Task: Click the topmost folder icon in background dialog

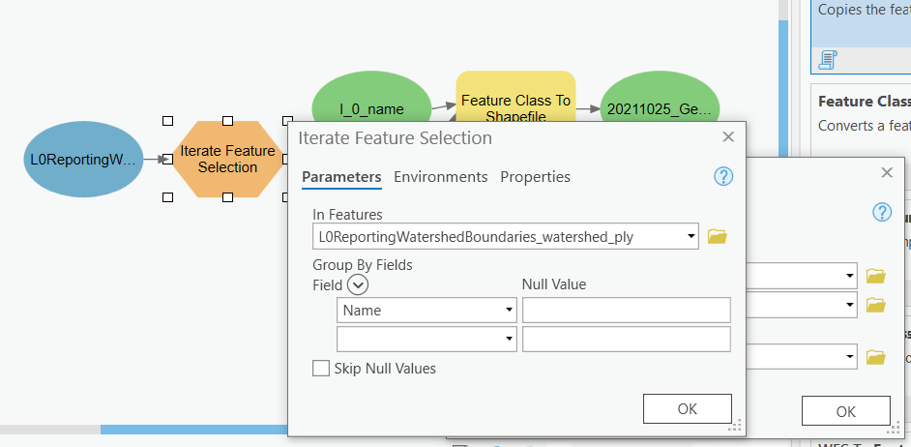Action: [876, 276]
